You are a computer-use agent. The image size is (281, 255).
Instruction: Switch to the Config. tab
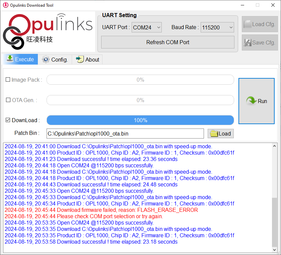coord(55,60)
